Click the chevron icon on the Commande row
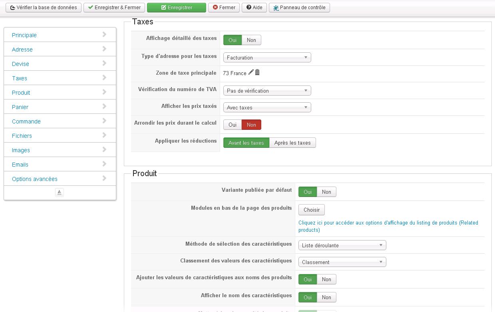This screenshot has height=312, width=495. coord(104,121)
